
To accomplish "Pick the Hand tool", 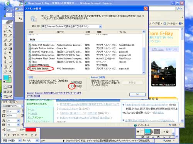I will pyautogui.click(x=5, y=71).
